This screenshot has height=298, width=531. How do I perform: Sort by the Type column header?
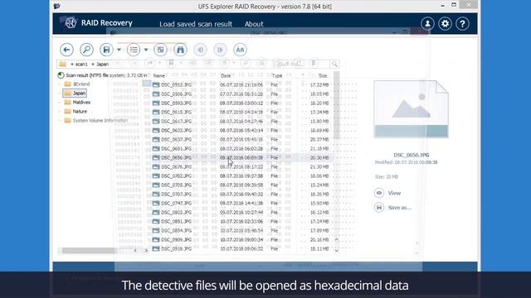pyautogui.click(x=277, y=75)
